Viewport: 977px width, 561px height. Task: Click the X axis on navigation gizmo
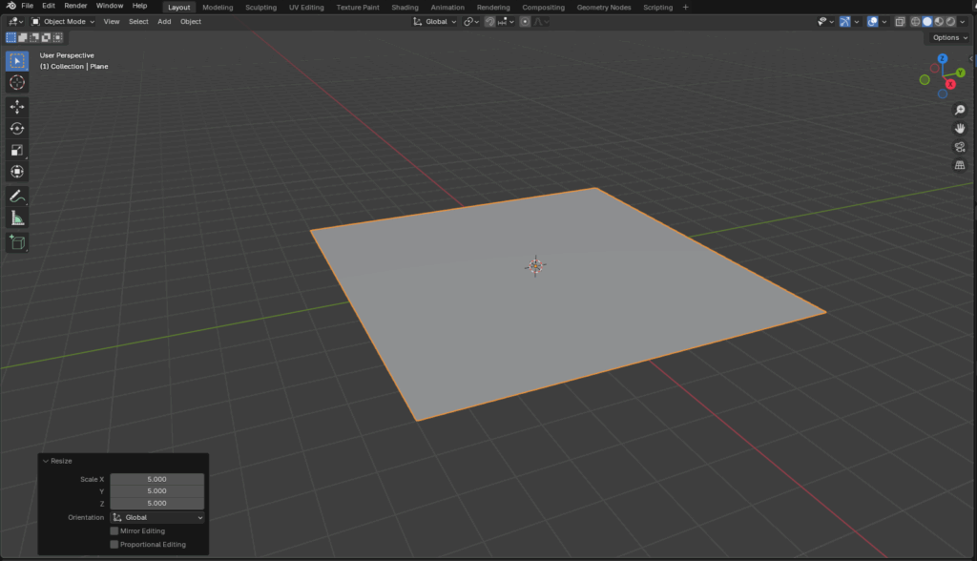click(950, 84)
